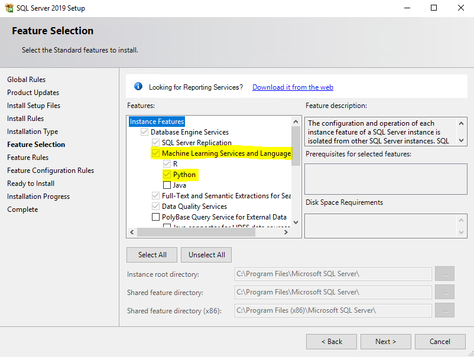474x357 pixels.
Task: Enable the Java checkbox
Action: [167, 185]
